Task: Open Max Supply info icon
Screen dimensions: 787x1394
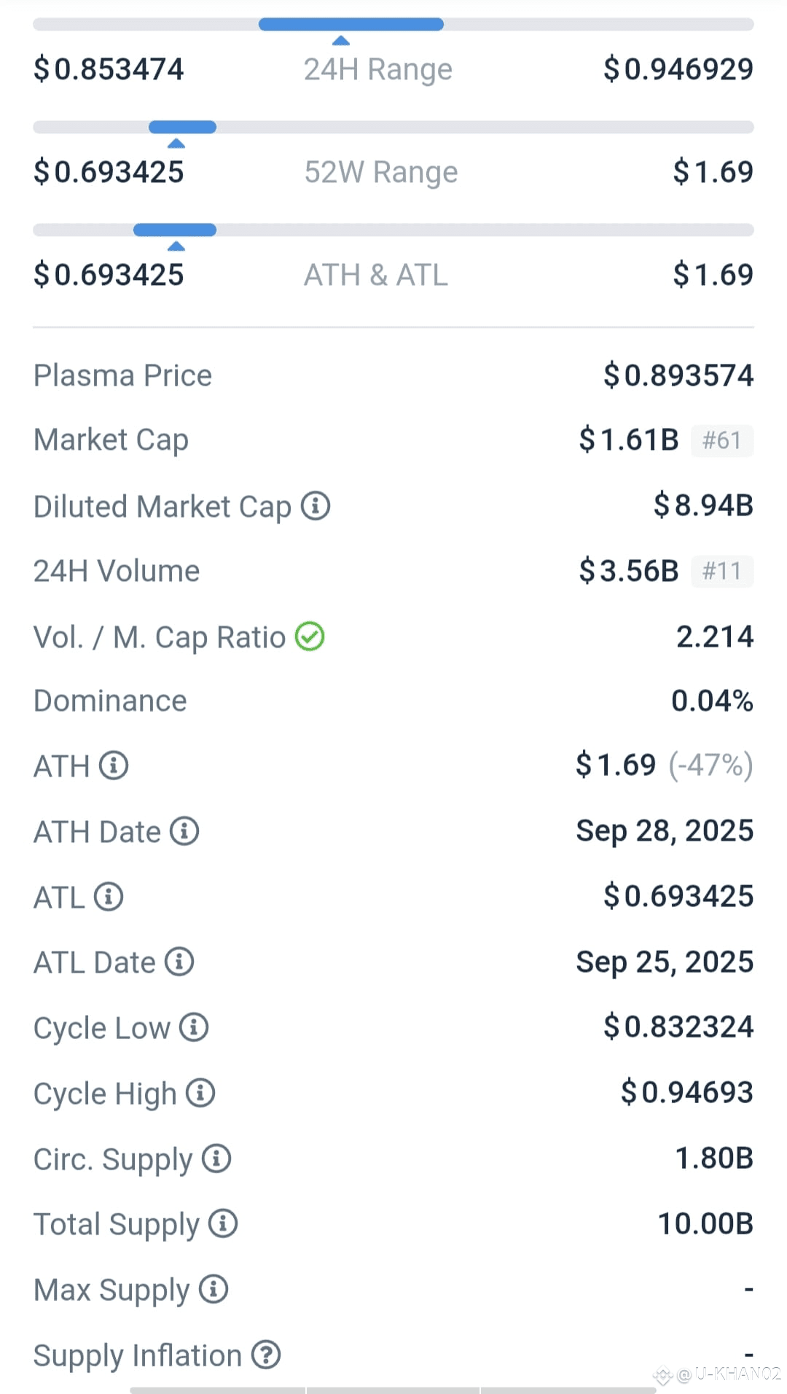Action: 214,1289
